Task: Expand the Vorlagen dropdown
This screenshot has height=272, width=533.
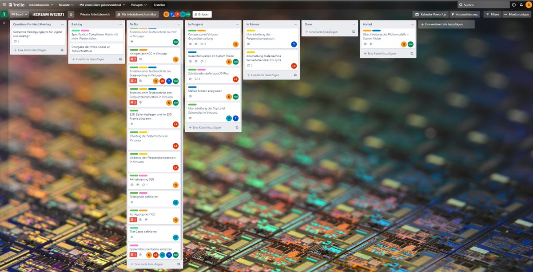Action: (139, 4)
